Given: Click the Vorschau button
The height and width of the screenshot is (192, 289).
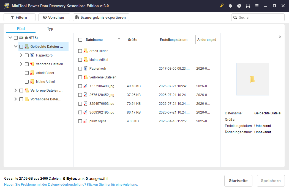Looking at the screenshot, I should tap(54, 17).
